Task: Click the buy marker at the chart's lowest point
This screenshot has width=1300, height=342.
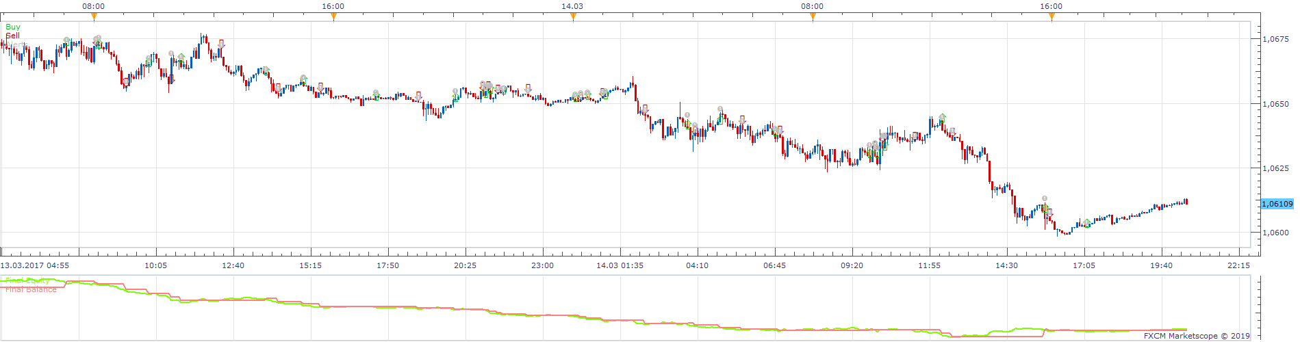Action: [1087, 223]
